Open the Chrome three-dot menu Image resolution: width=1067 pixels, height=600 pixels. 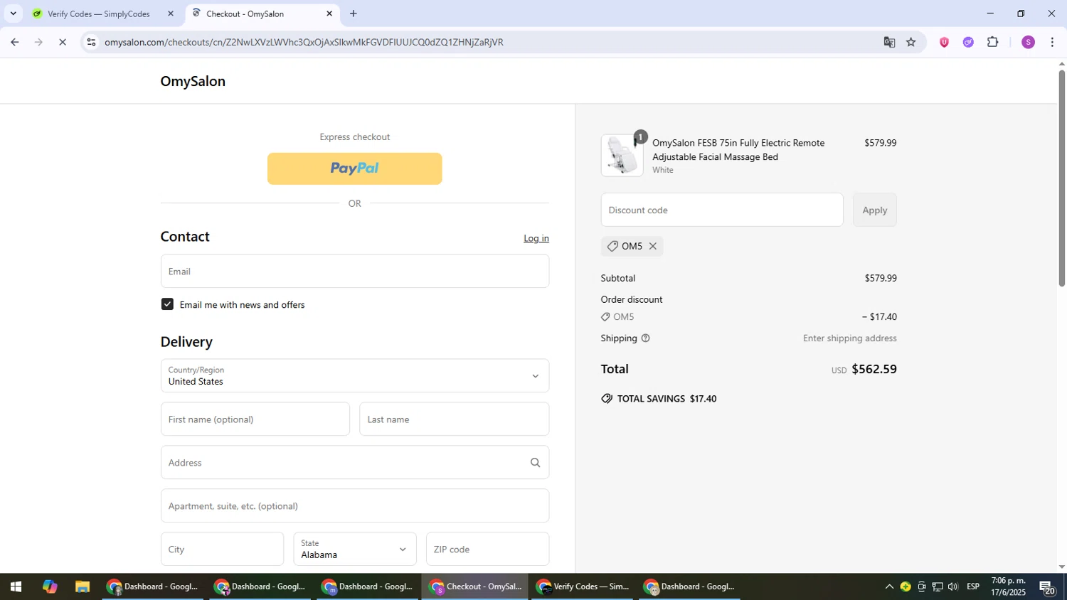(1052, 43)
